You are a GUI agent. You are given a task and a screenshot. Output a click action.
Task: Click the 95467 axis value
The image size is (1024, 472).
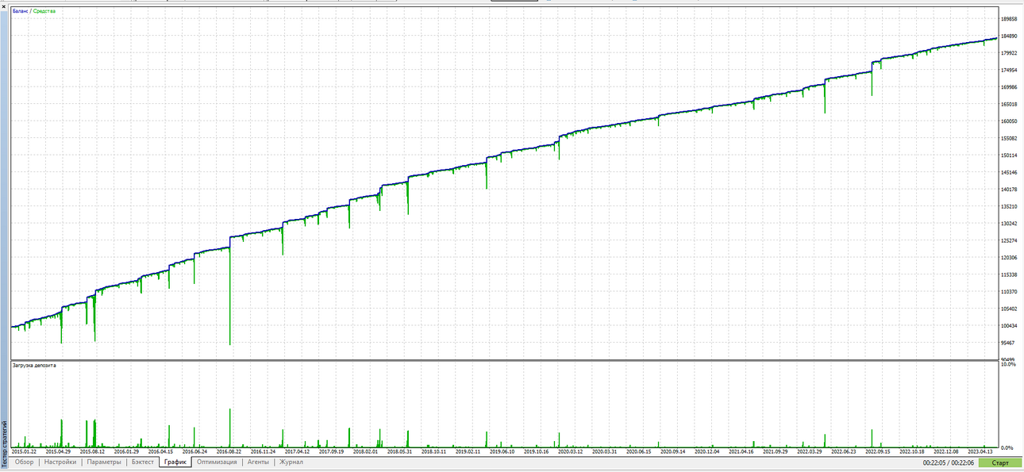(1008, 343)
